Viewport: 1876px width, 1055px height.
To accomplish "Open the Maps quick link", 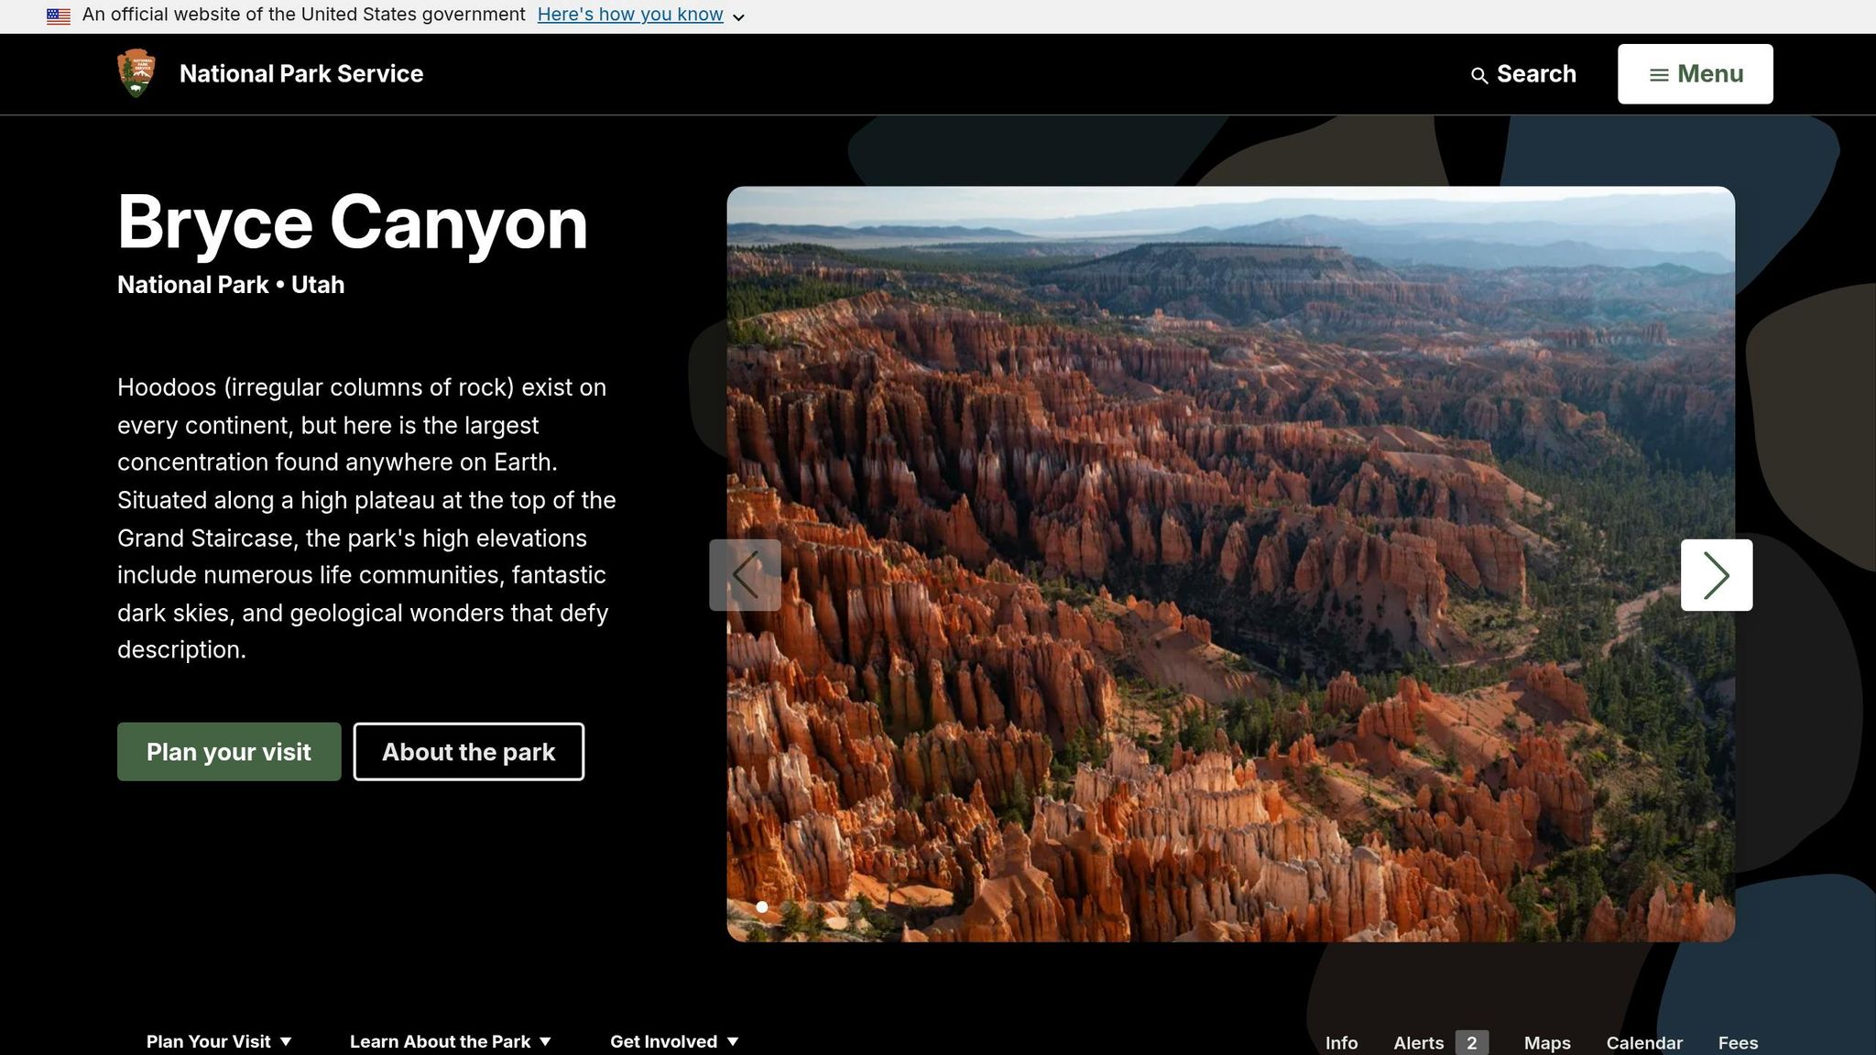I will 1547,1043.
